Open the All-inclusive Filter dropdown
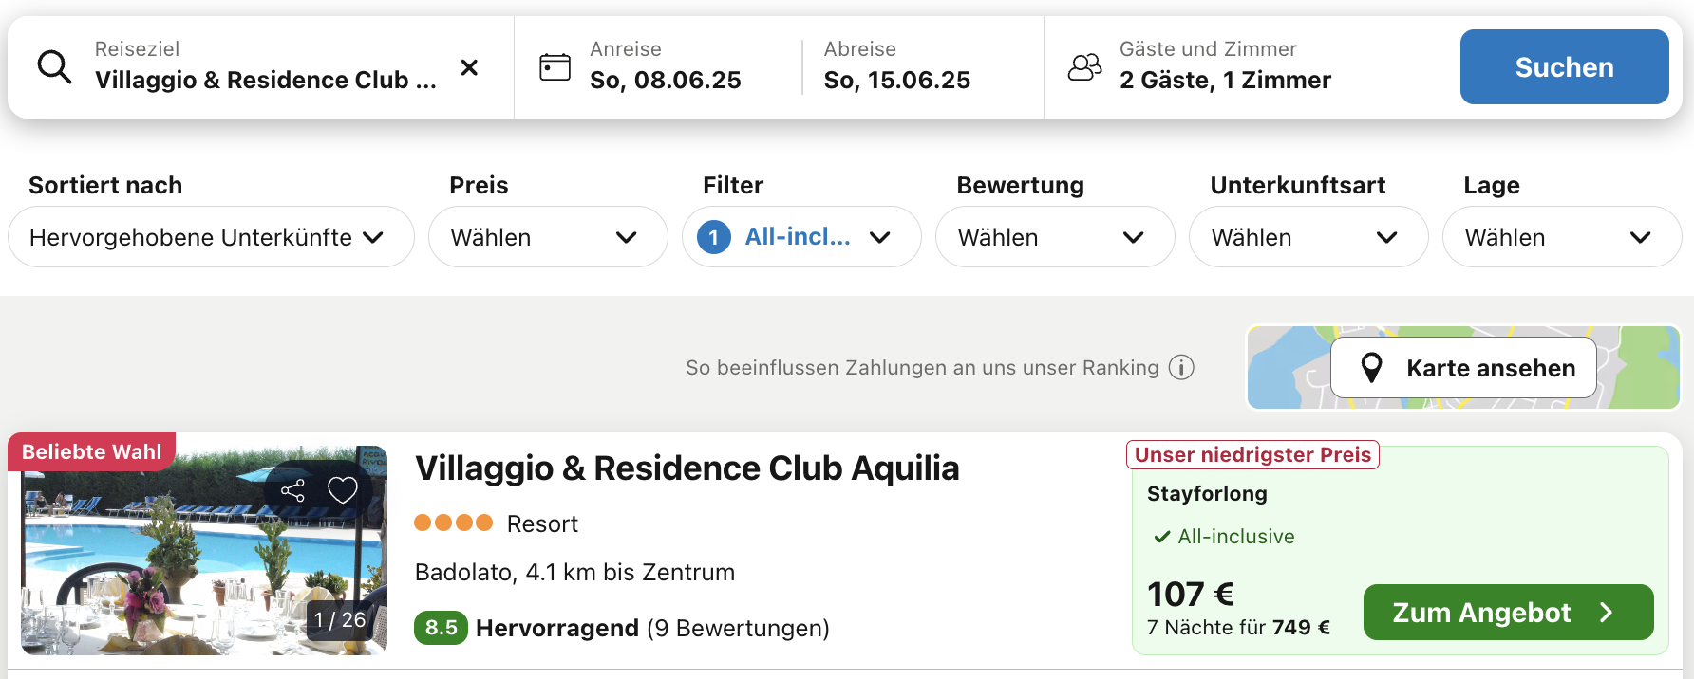 pyautogui.click(x=801, y=237)
